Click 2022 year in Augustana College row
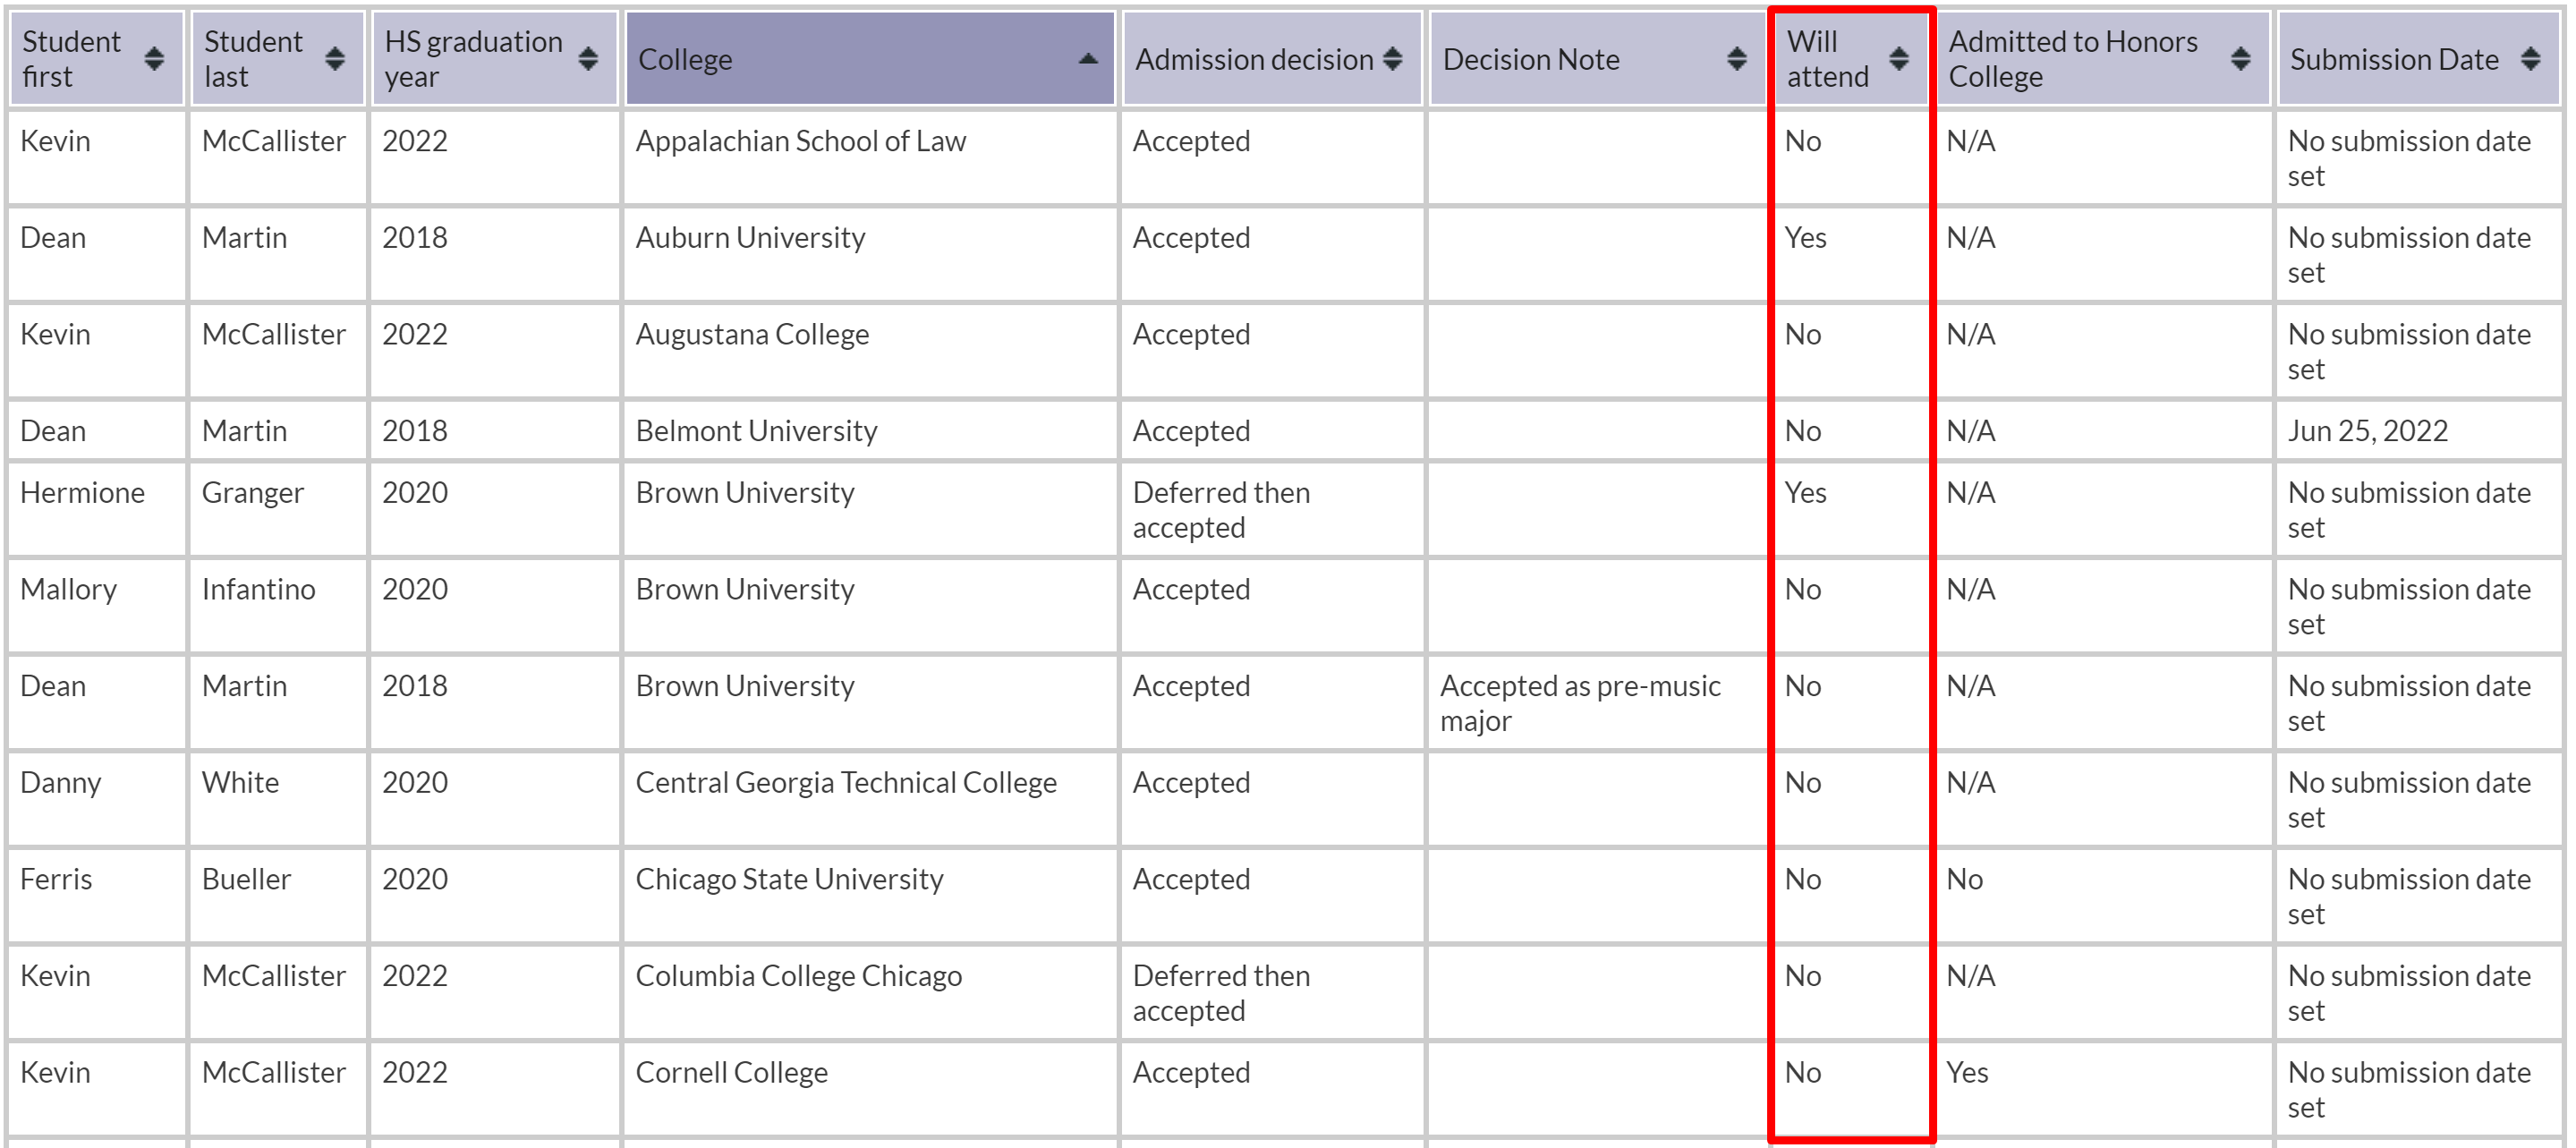This screenshot has width=2576, height=1148. click(415, 335)
